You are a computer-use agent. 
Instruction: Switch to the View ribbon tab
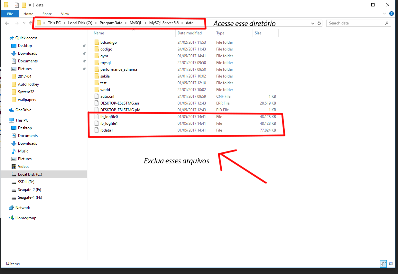click(x=65, y=14)
